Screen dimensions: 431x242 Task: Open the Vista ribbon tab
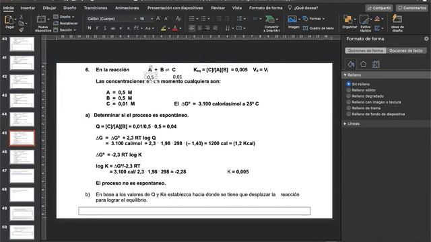(237, 8)
